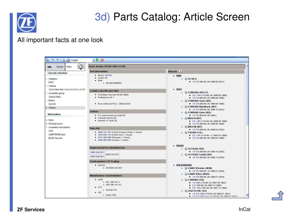Open info icon for CORDOBA Hatchback (6K2)
Screen dimensions: 294x220
(186, 107)
